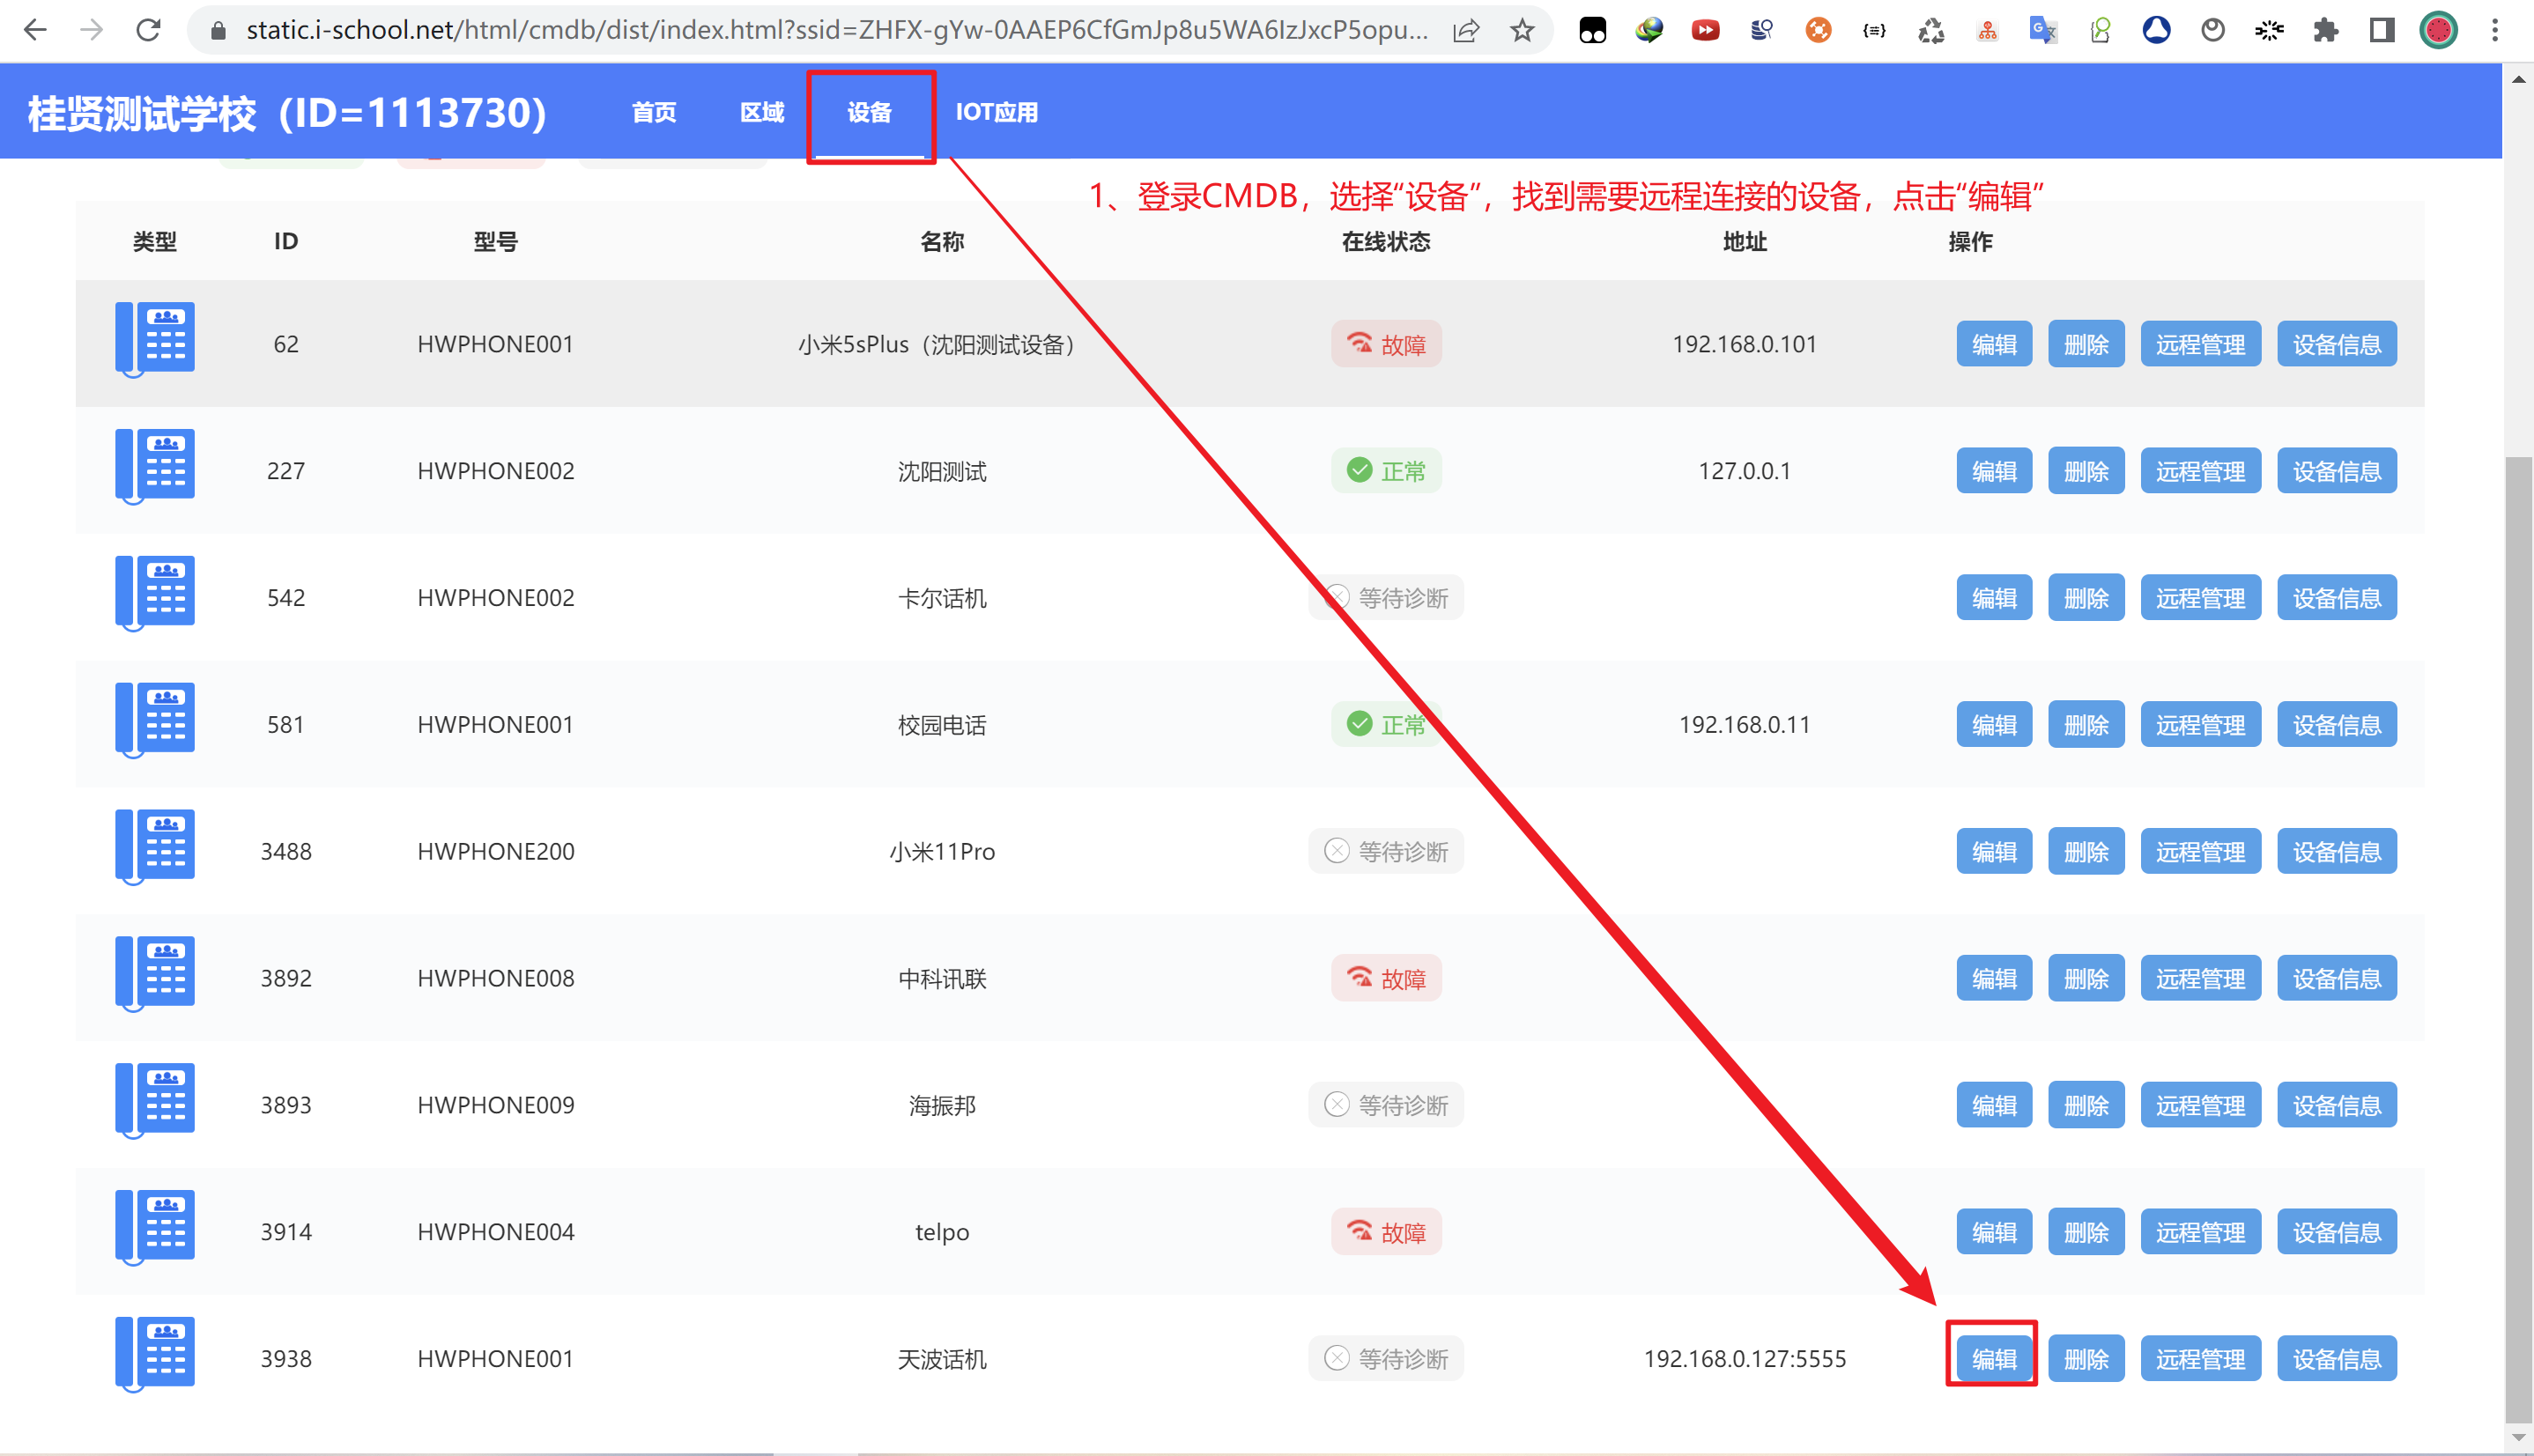The width and height of the screenshot is (2534, 1456).
Task: Click the share page icon in address bar
Action: 1466,30
